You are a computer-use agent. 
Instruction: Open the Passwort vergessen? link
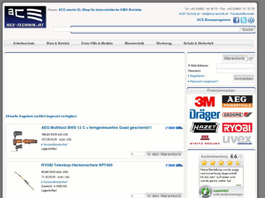pos(204,81)
